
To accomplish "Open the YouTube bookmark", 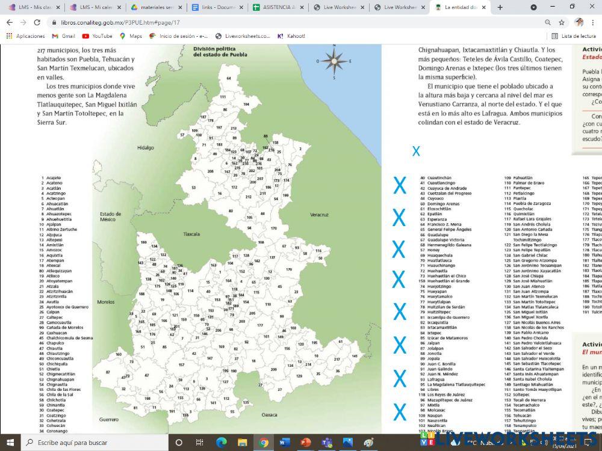I will click(97, 36).
